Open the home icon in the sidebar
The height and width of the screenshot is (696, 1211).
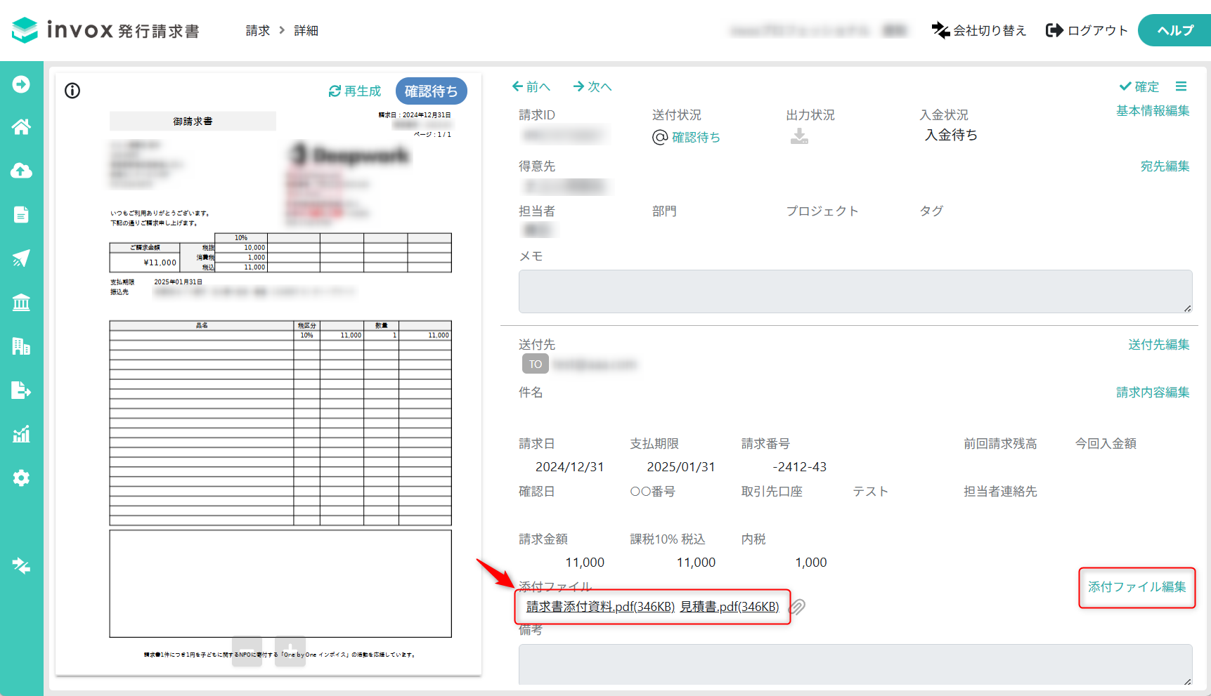[21, 127]
